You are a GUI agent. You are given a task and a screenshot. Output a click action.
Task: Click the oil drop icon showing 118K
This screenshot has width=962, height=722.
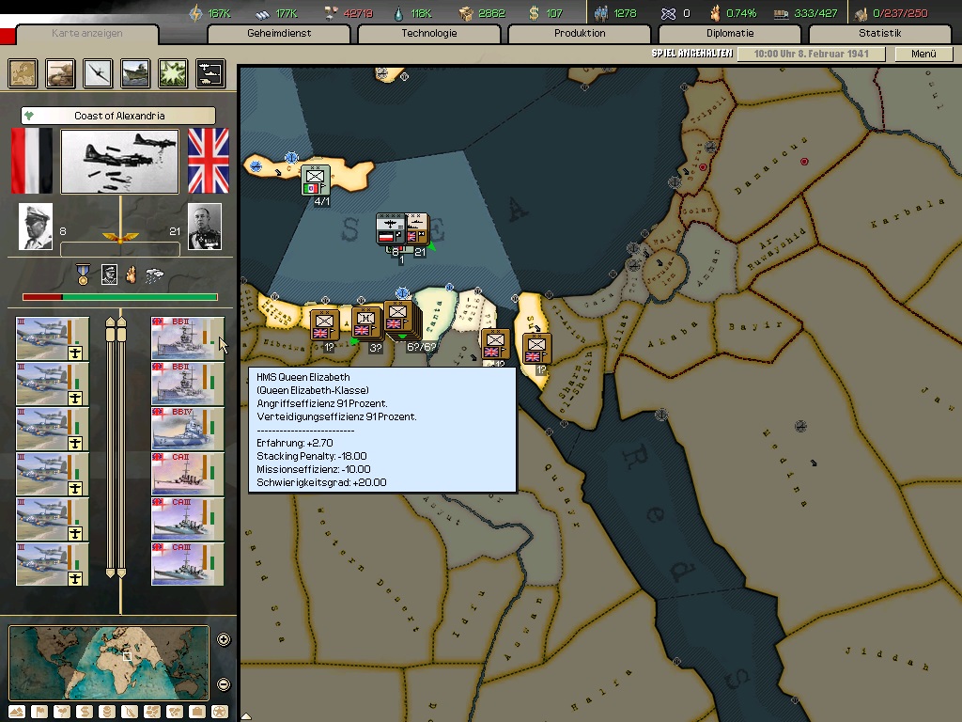[x=398, y=13]
